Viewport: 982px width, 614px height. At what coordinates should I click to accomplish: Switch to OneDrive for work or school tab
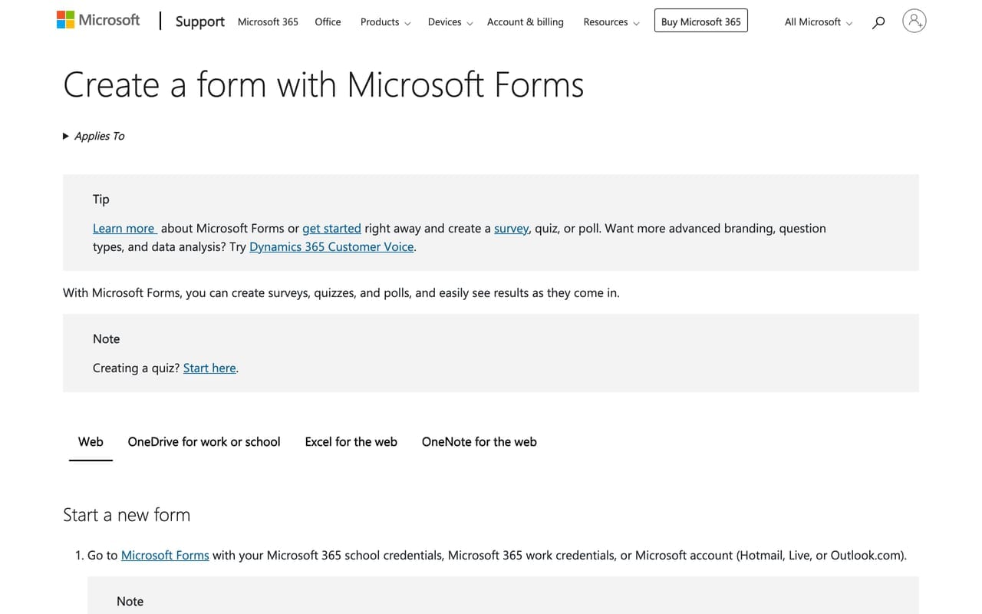(x=204, y=441)
